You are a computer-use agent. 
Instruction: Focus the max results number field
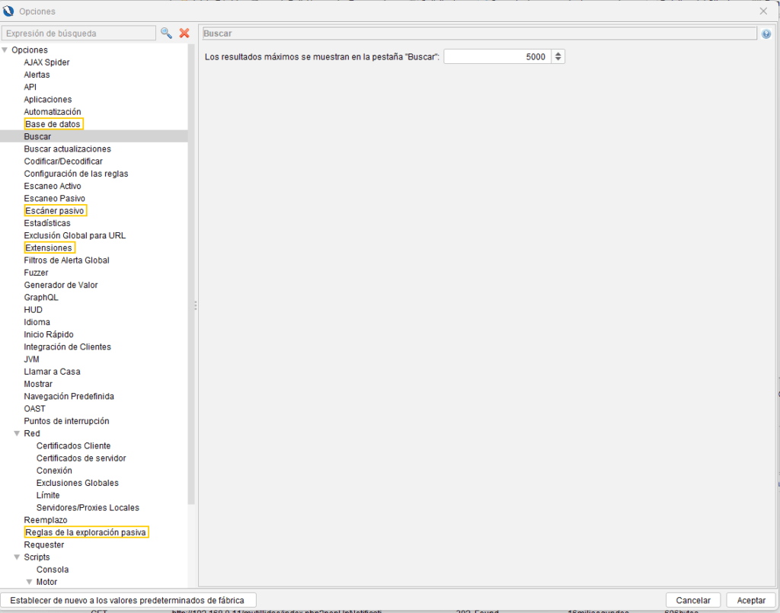[497, 57]
